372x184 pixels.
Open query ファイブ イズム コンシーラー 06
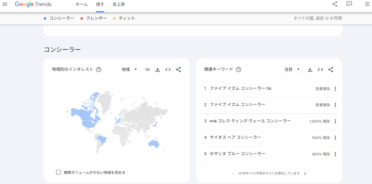(241, 89)
